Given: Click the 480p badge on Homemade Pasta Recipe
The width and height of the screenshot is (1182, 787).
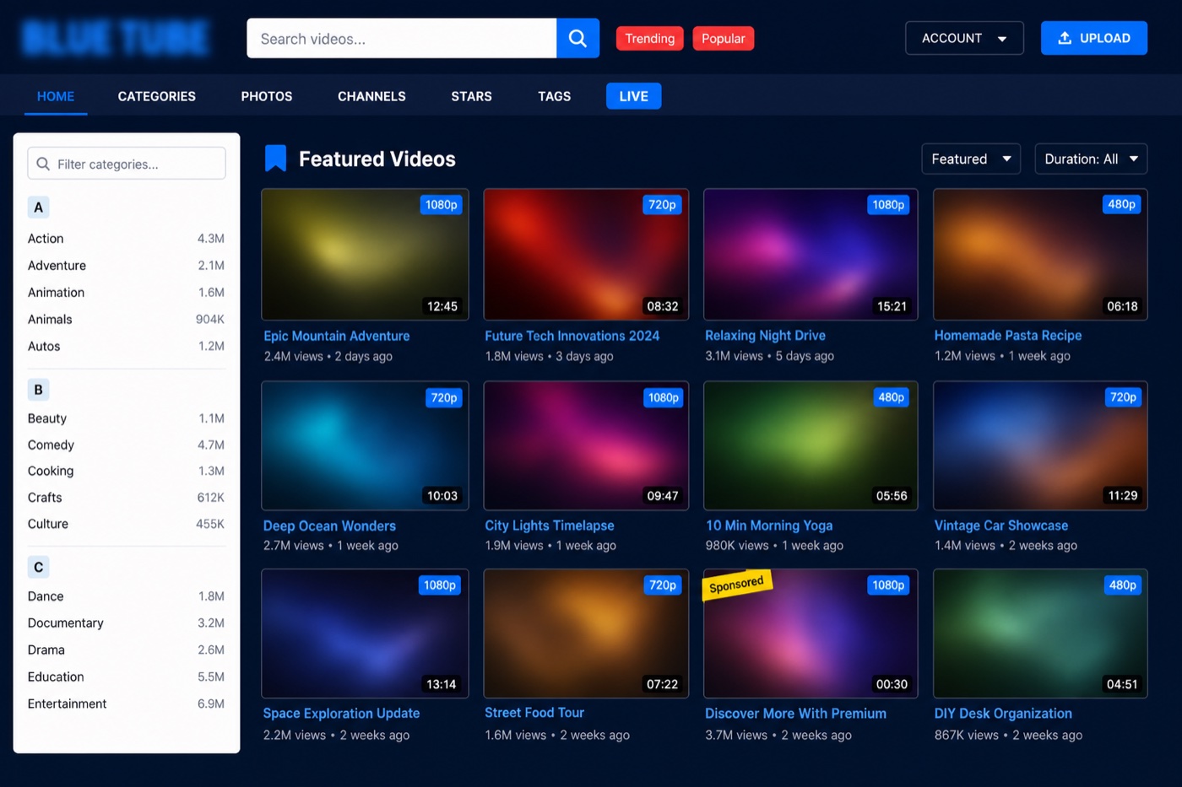Looking at the screenshot, I should click(x=1121, y=204).
